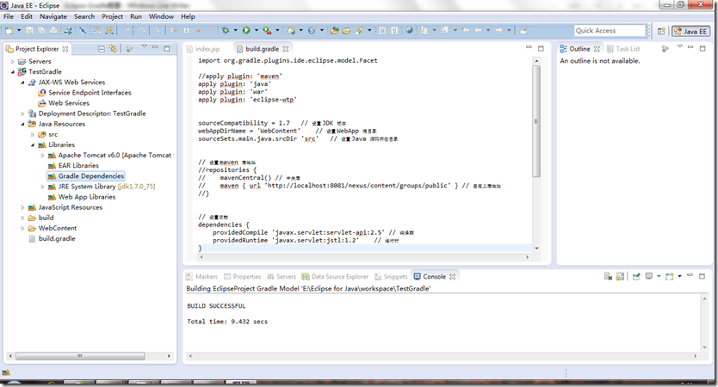Select Gradle Dependencies in tree
Viewport: 718px width, 387px height.
86,176
